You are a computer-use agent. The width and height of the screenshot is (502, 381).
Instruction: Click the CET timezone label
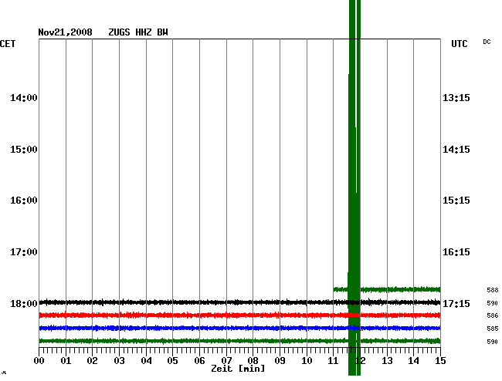coord(8,44)
